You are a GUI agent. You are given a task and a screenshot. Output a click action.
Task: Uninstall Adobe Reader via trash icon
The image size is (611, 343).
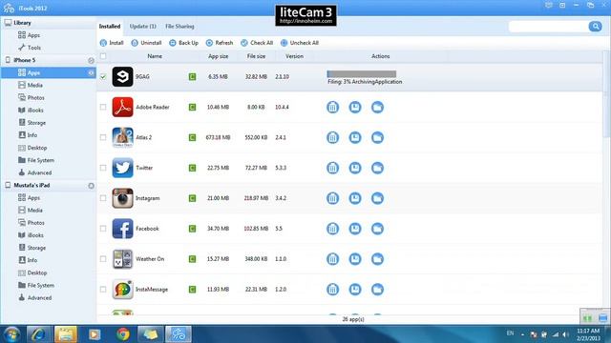click(332, 107)
